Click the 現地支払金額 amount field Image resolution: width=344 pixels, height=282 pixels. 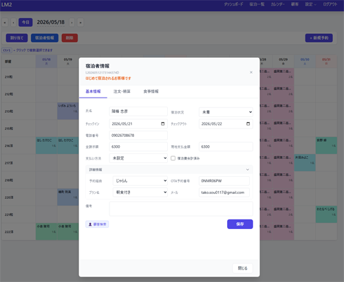[226, 147]
